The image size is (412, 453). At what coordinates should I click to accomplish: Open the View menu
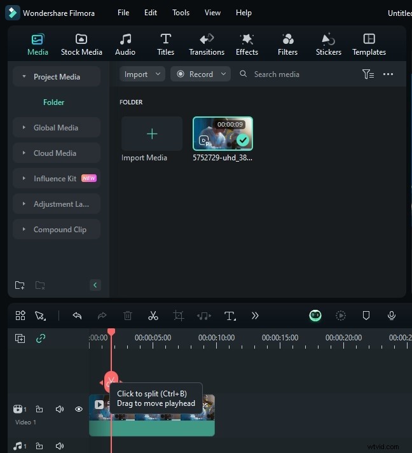(x=212, y=13)
